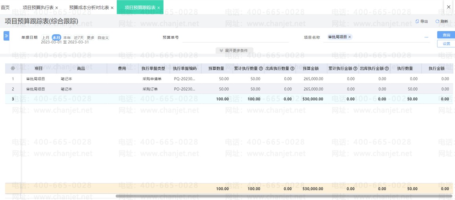The width and height of the screenshot is (455, 200).
Task: Close the 项目预算跟踪表 tab
Action: click(158, 8)
